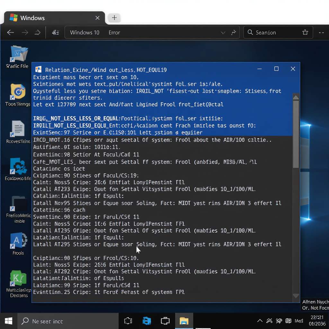Click the forward arrow in navigation bar

point(25,32)
